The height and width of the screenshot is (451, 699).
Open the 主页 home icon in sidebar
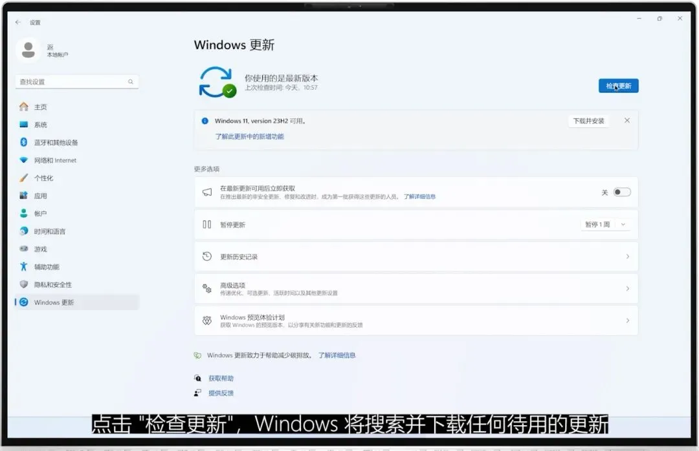click(x=24, y=107)
